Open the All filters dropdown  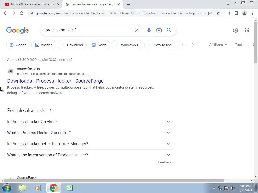point(218,45)
